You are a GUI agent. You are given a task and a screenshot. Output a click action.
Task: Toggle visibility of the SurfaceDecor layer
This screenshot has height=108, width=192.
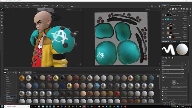(x=163, y=37)
